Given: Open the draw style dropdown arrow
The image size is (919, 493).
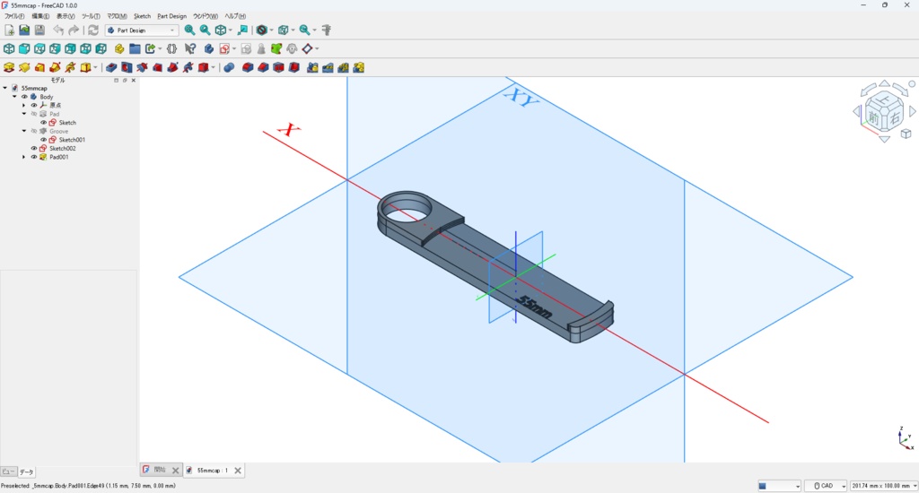Looking at the screenshot, I should click(271, 30).
